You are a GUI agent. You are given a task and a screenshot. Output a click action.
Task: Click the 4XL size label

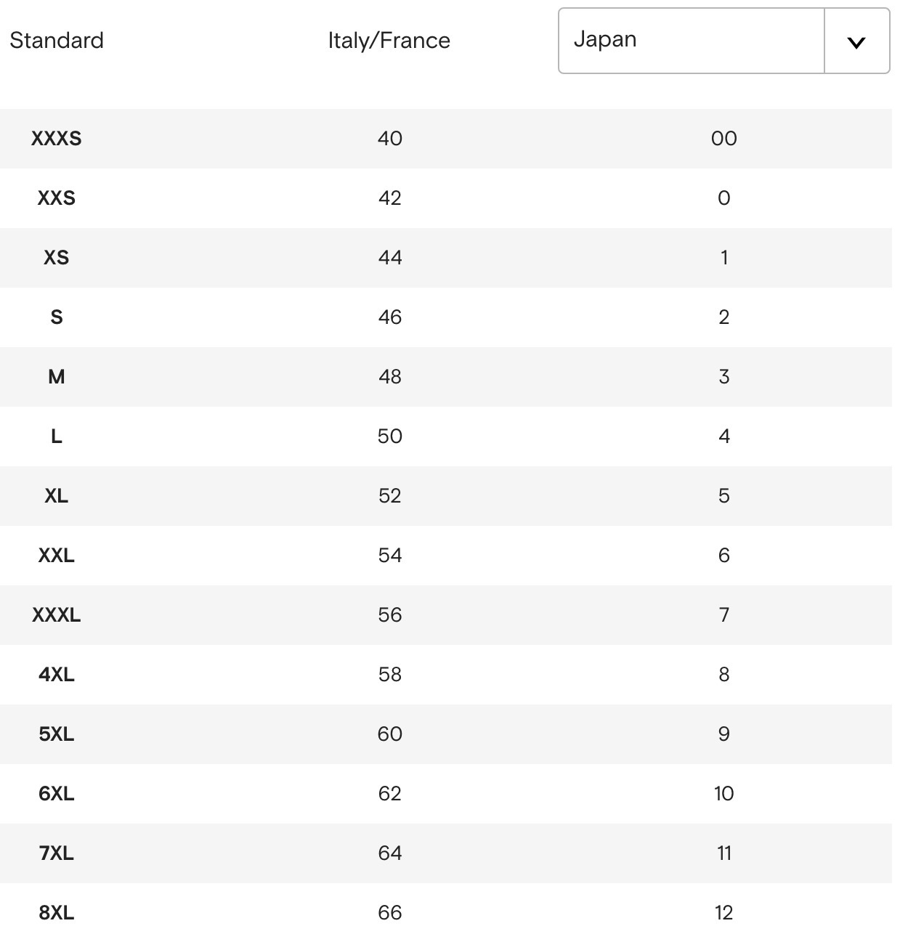coord(57,674)
